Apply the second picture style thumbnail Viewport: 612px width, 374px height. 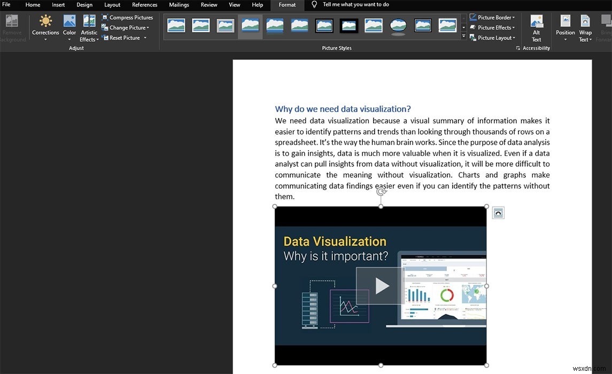tap(201, 25)
